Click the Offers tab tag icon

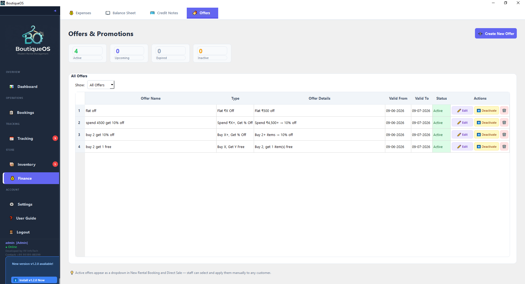(195, 13)
